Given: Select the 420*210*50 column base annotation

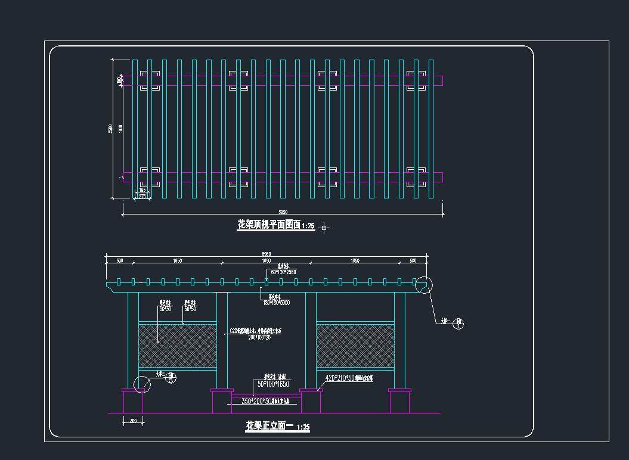Looking at the screenshot, I should point(348,378).
